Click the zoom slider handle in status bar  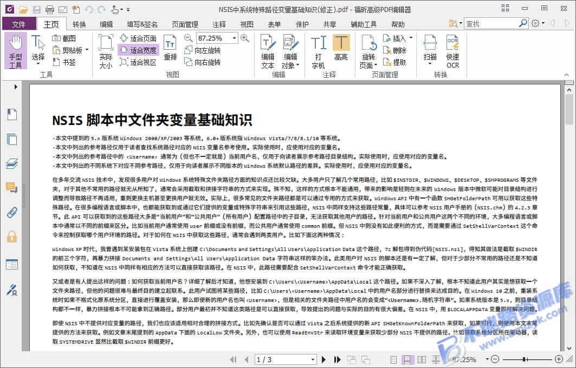524,359
